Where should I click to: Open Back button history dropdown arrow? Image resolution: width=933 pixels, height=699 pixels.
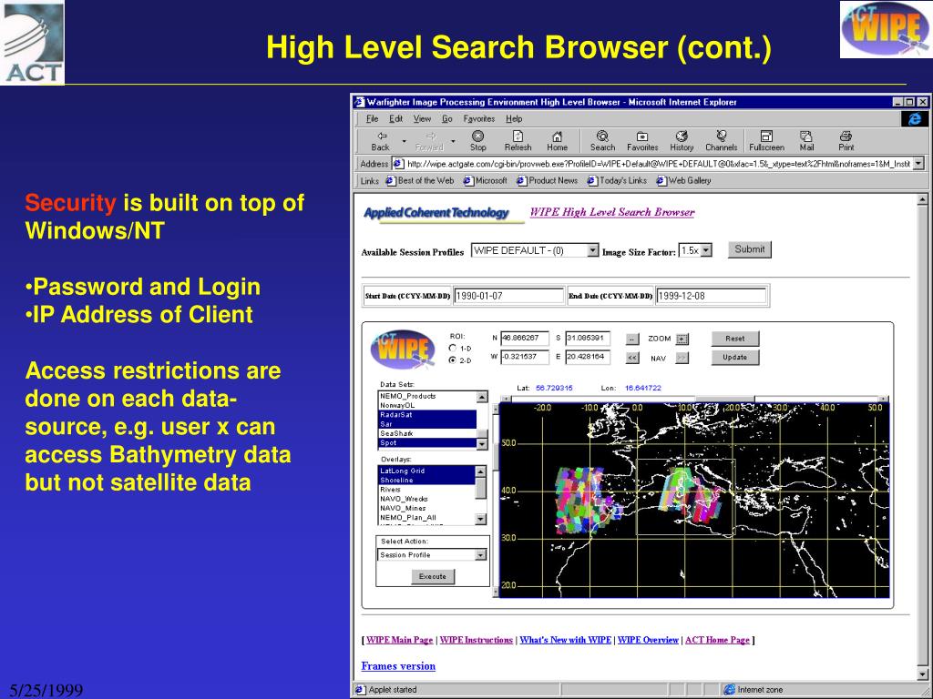click(404, 141)
